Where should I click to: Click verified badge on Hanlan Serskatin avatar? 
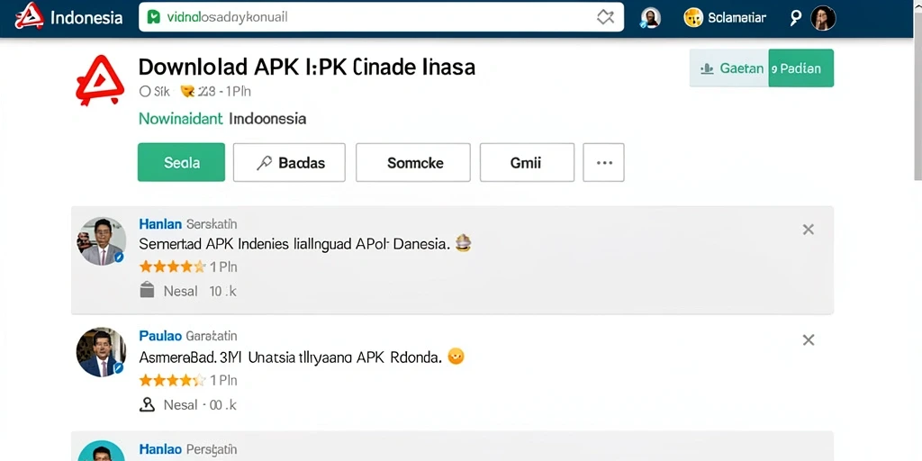119,258
